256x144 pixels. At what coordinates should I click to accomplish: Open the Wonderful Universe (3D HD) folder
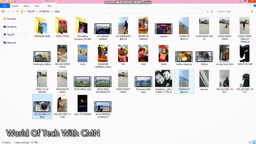tap(83, 28)
